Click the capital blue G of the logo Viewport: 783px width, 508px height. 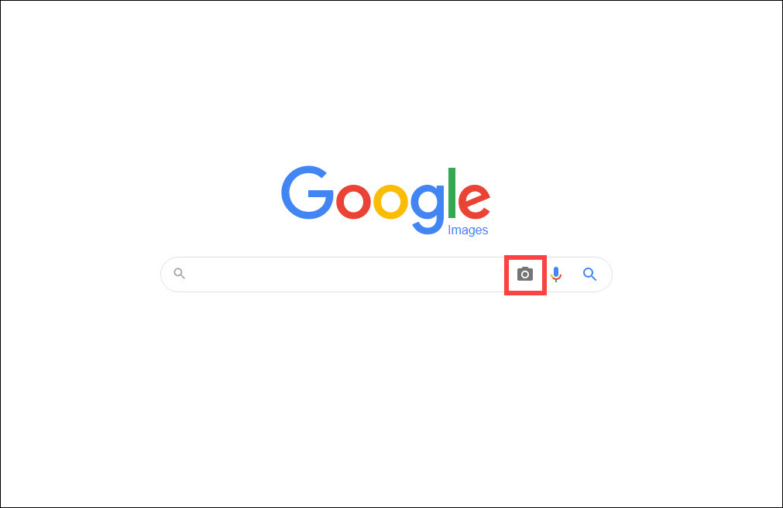(307, 193)
